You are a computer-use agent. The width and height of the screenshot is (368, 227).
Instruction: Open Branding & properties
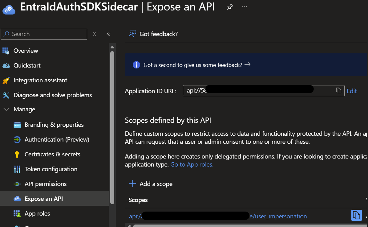[x=54, y=125]
